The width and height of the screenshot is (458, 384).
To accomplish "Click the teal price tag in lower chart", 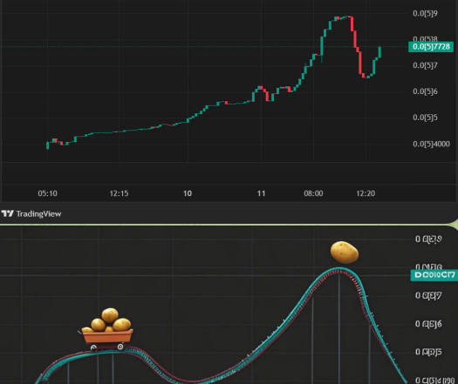I will pos(434,275).
